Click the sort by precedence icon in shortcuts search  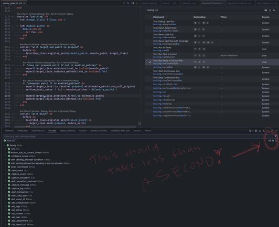[x=270, y=11]
